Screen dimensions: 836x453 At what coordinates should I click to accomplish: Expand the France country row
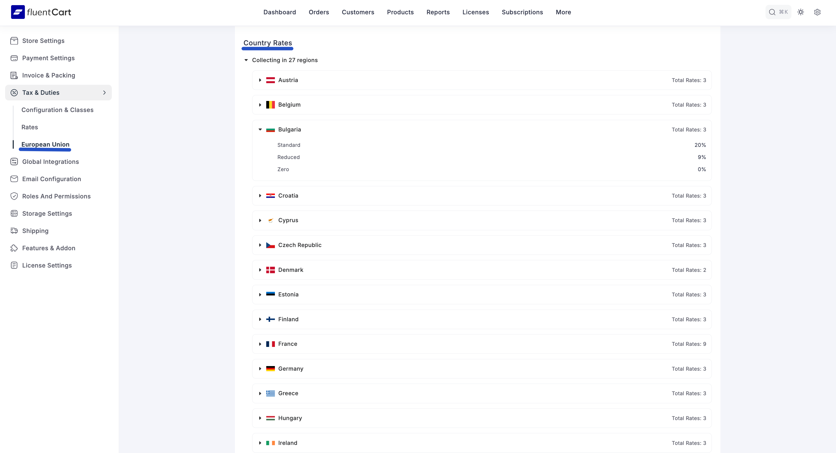pyautogui.click(x=260, y=344)
